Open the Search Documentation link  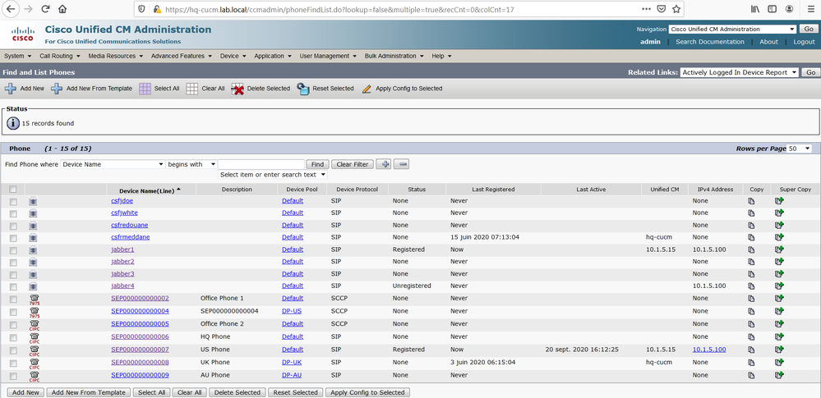tap(709, 42)
